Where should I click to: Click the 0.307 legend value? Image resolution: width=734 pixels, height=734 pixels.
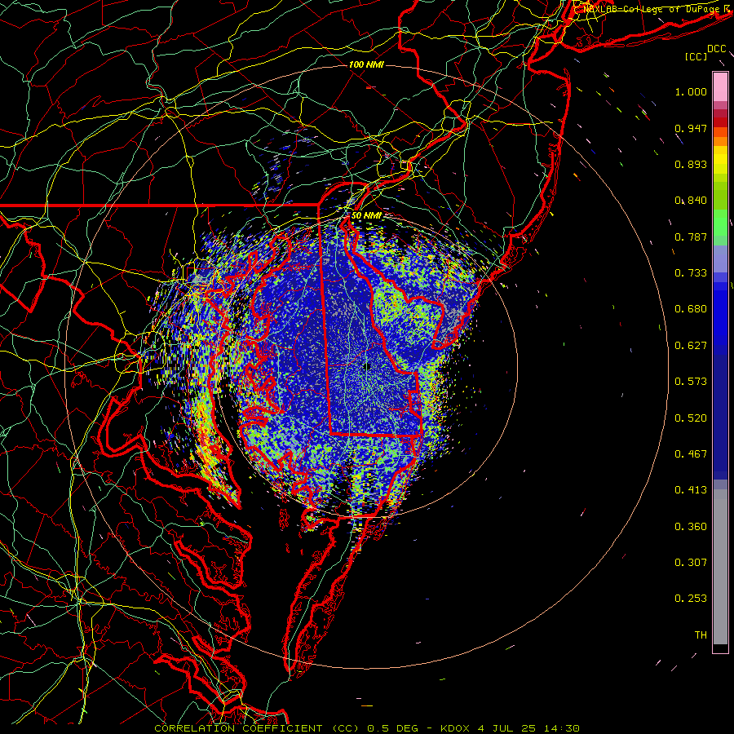[691, 563]
